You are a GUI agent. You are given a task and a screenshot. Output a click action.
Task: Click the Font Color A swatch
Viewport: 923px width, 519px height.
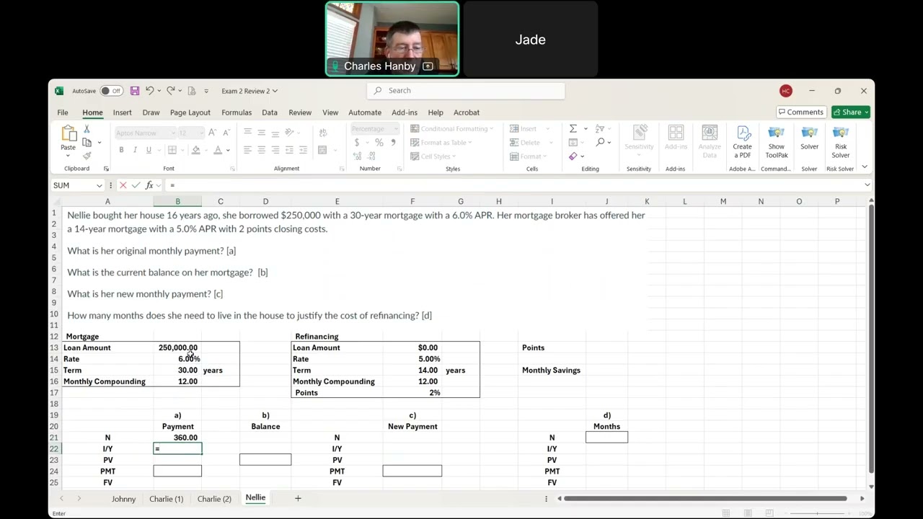(218, 150)
